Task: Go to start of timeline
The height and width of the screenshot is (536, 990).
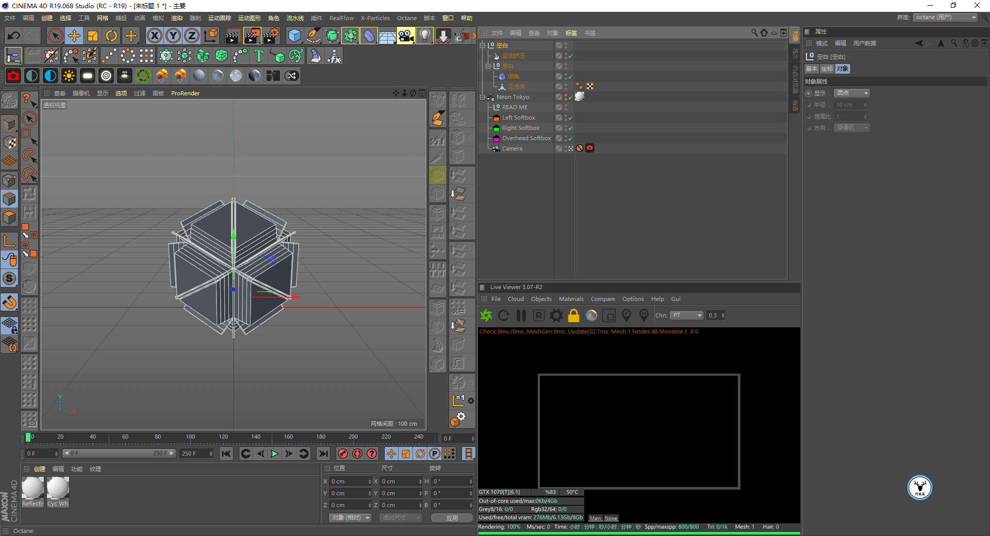Action: [226, 454]
